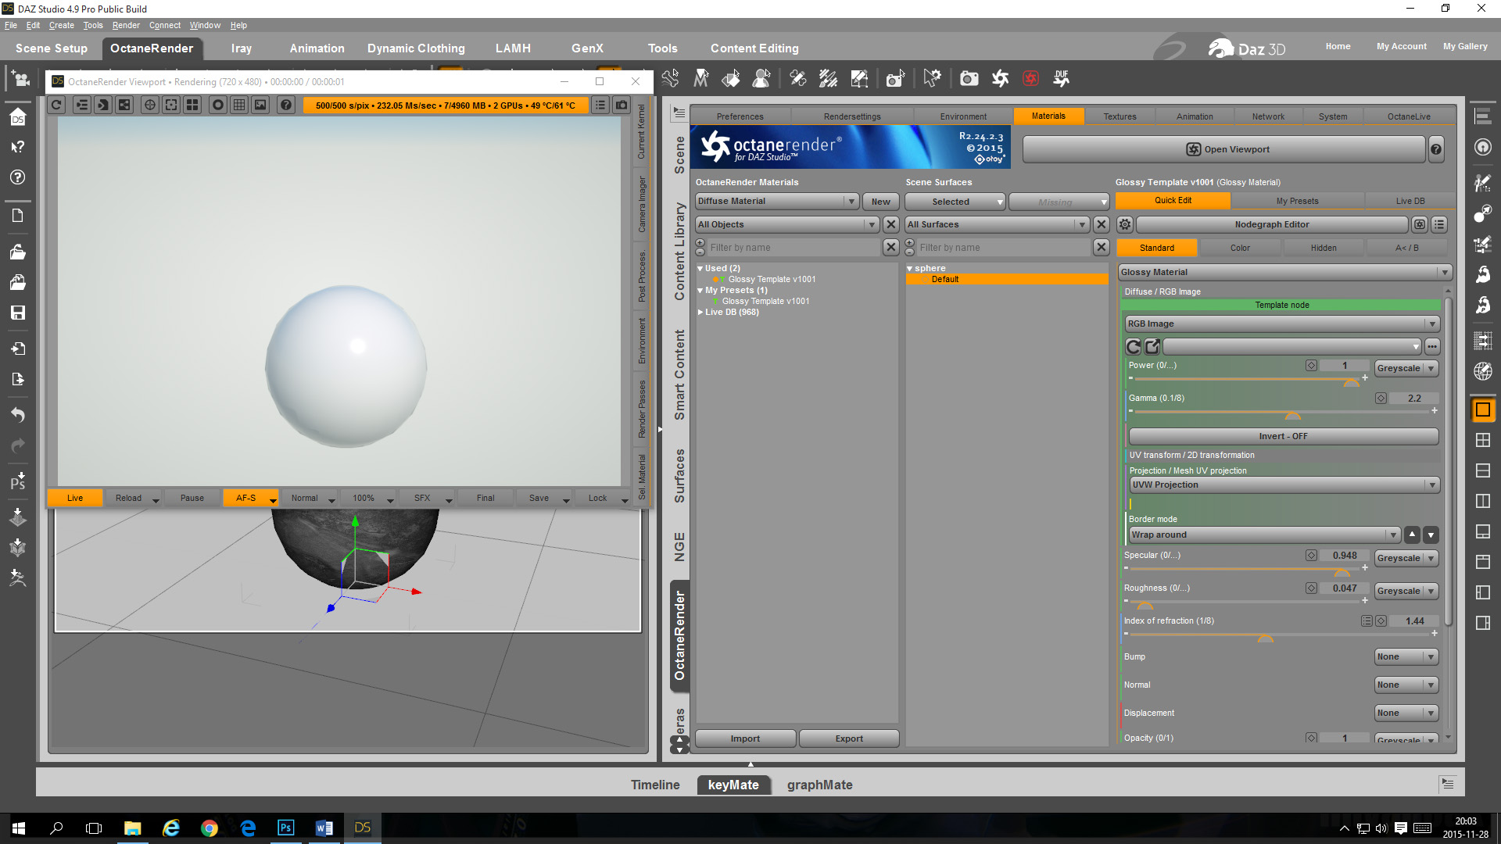
Task: Toggle Live rendering mode button
Action: pyautogui.click(x=75, y=498)
